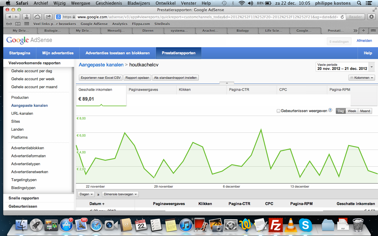This screenshot has width=378, height=236.
Task: Switch chart to Dag view
Action: [x=341, y=111]
